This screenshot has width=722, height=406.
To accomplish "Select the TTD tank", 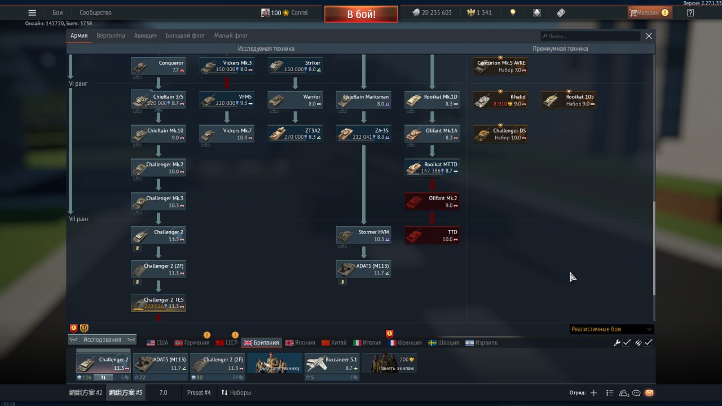I will [x=432, y=236].
